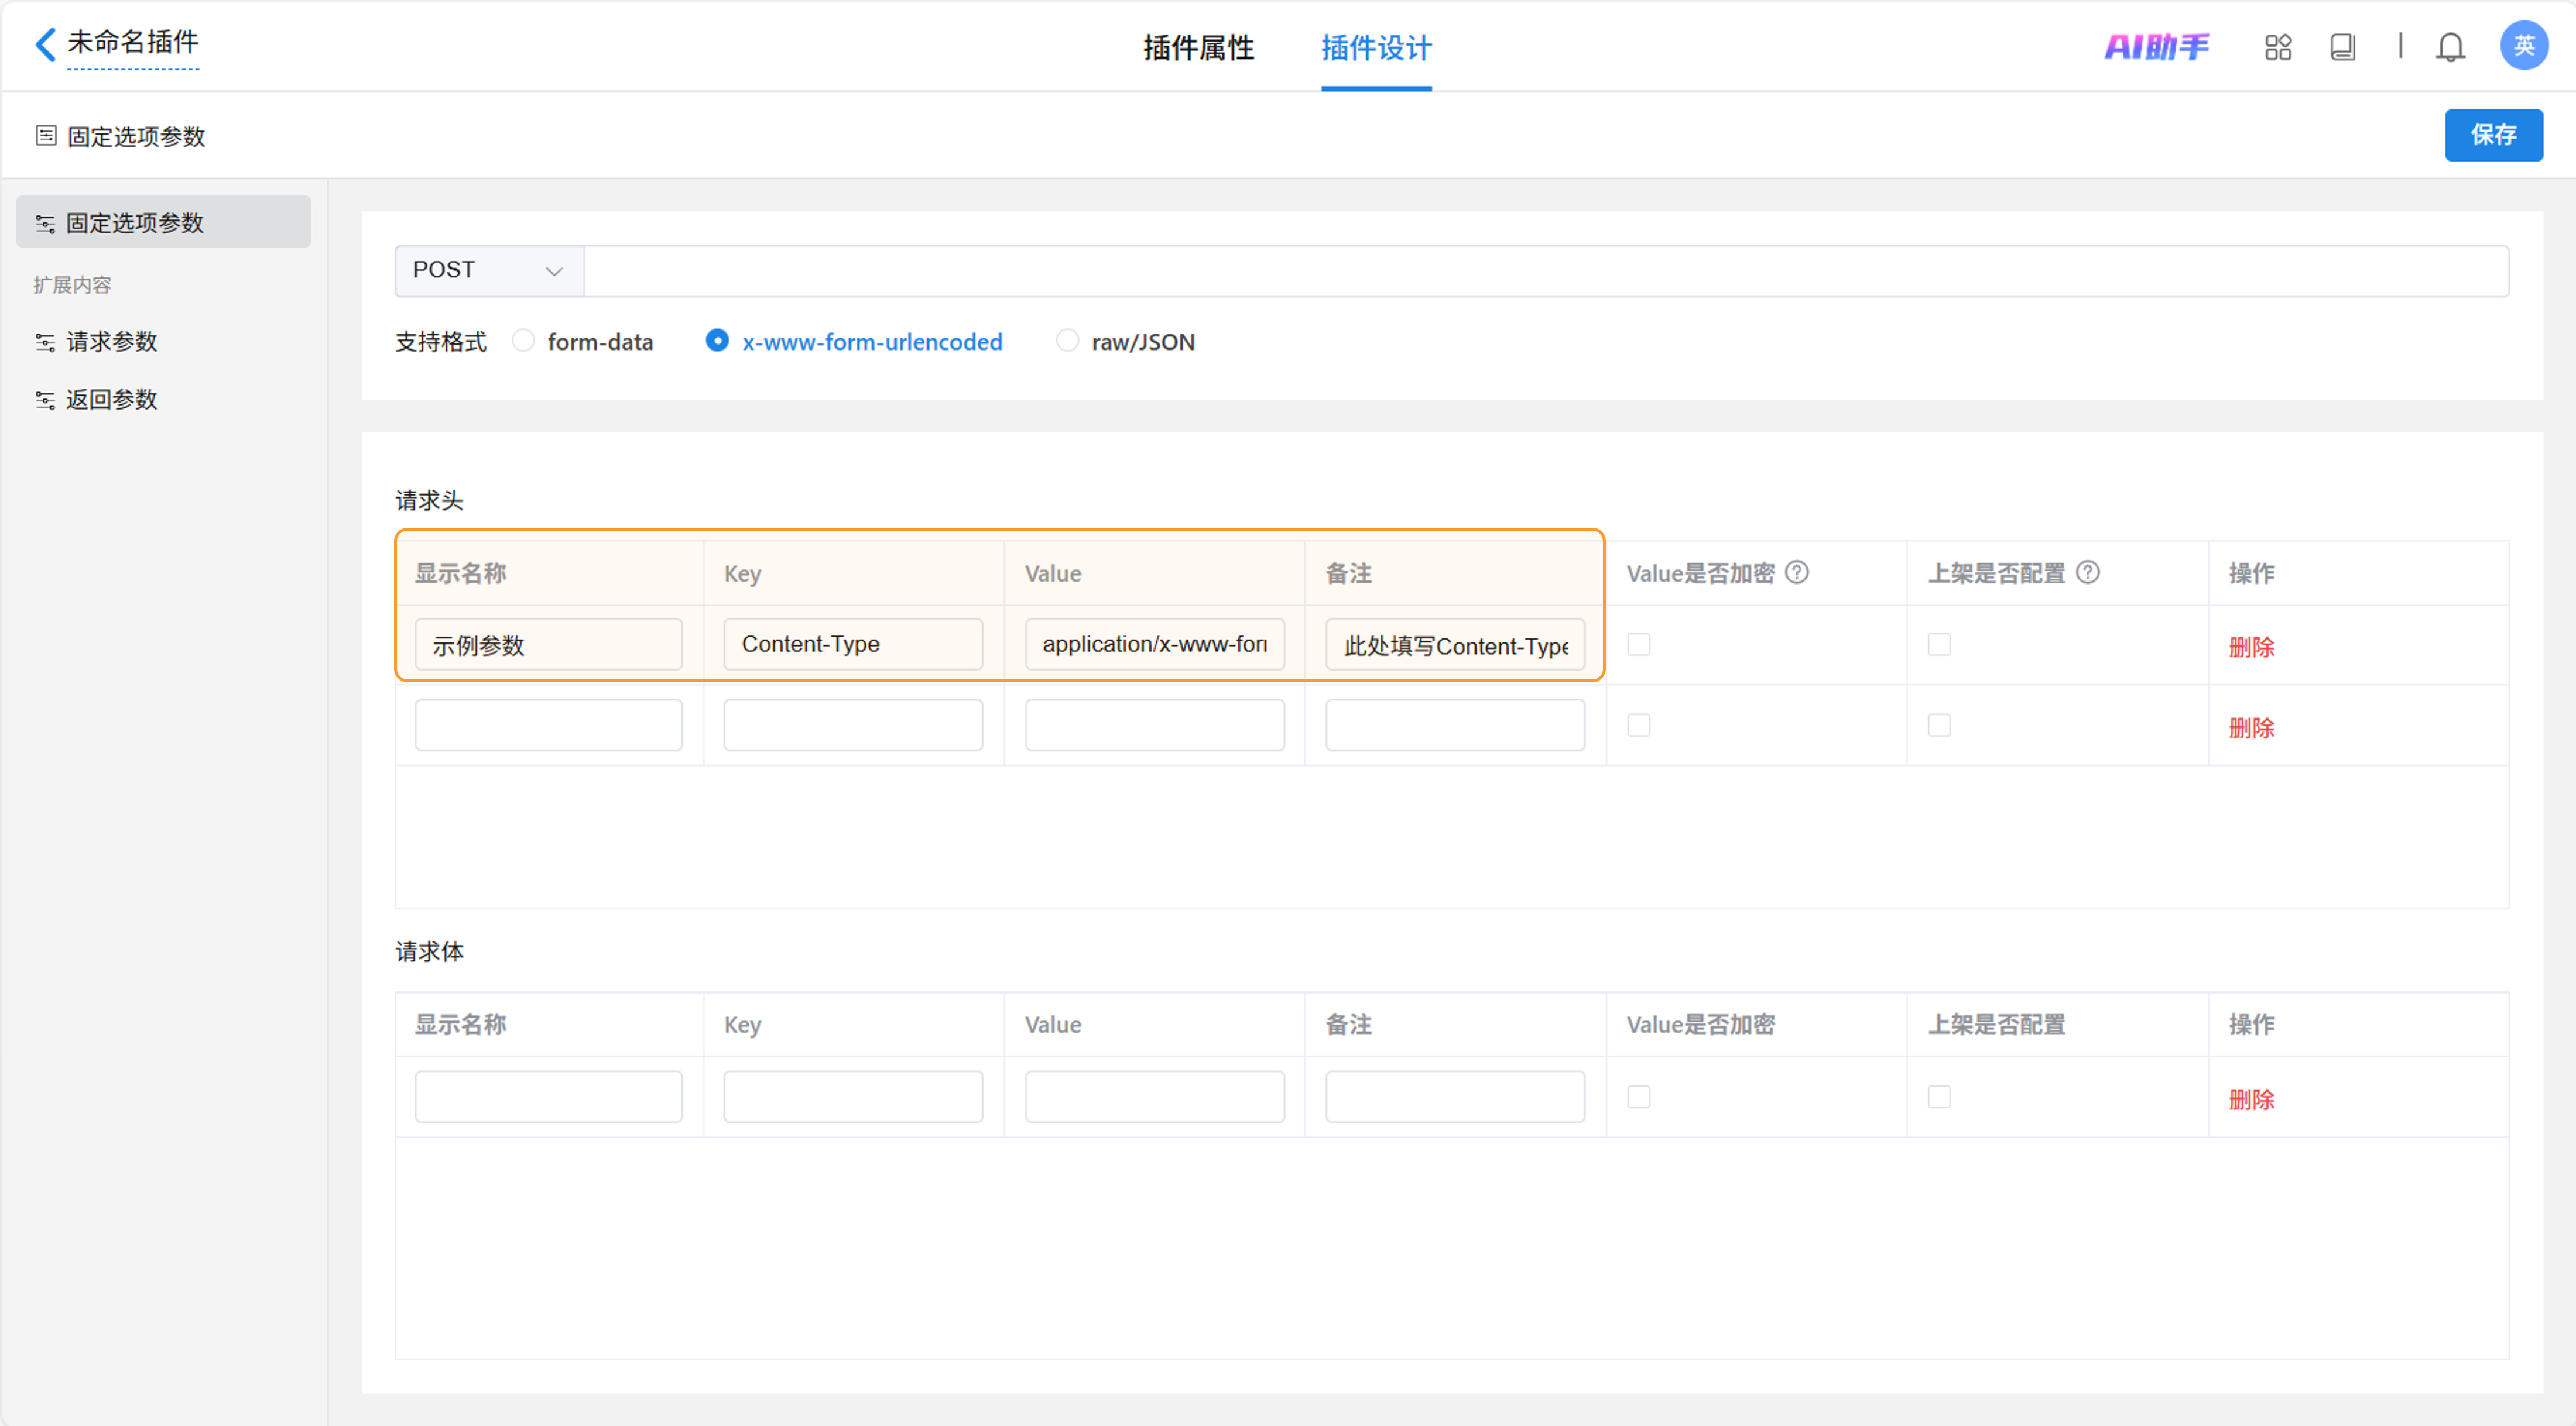This screenshot has height=1426, width=2576.
Task: Check Value是否加密 for the Content-Type row
Action: pos(1638,645)
